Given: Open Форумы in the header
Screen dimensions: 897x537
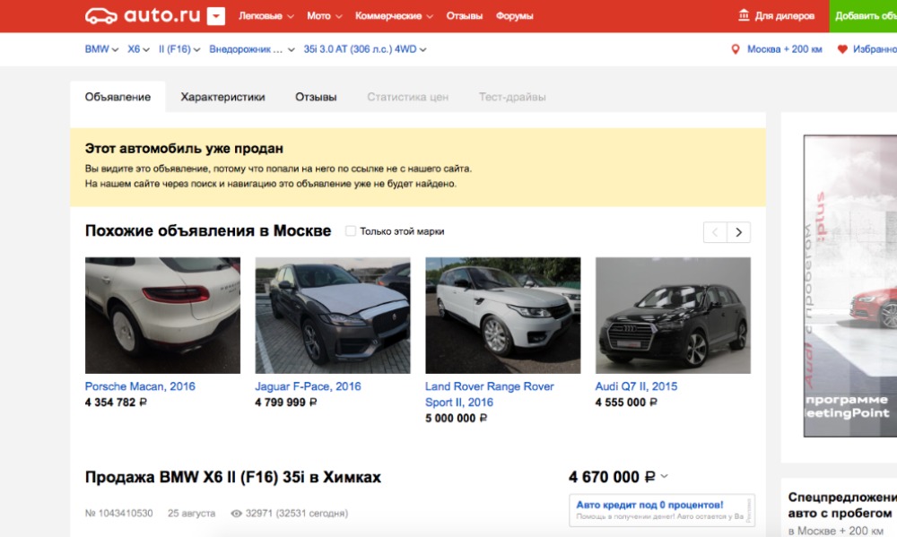Looking at the screenshot, I should [x=514, y=16].
